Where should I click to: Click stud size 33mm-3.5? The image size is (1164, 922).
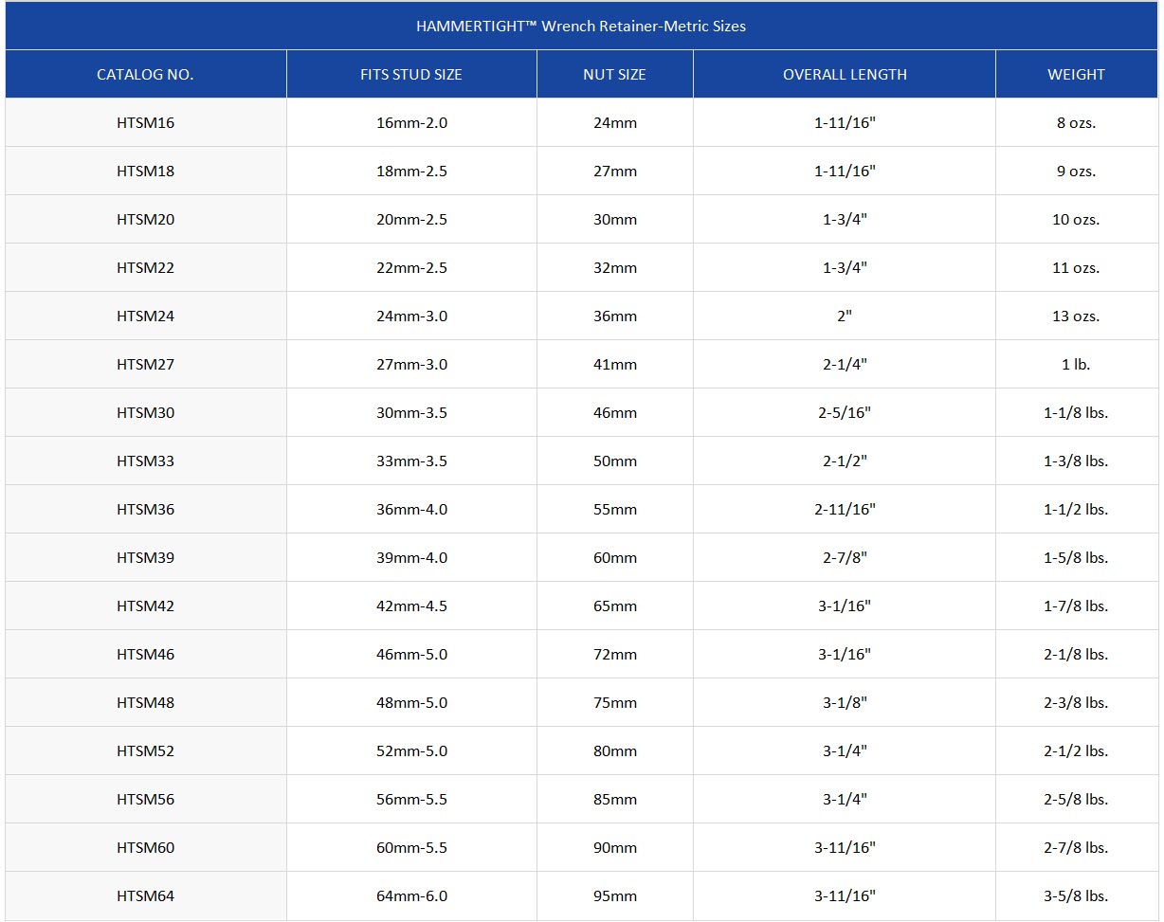[411, 461]
